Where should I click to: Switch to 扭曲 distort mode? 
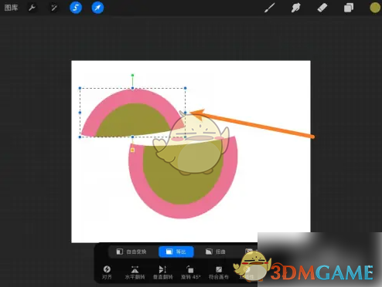click(x=216, y=252)
